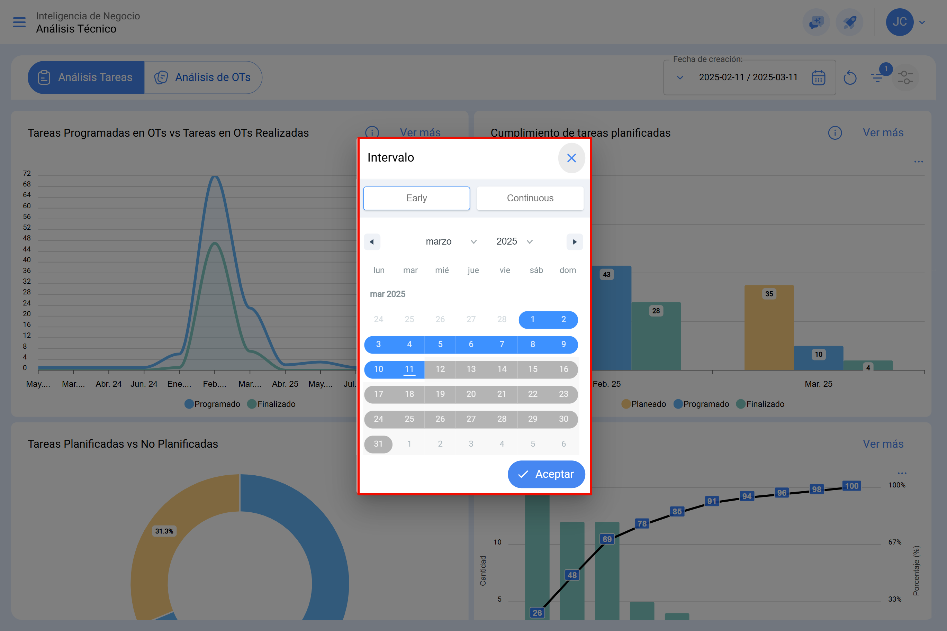Close the Intervalo dialog

(x=571, y=158)
